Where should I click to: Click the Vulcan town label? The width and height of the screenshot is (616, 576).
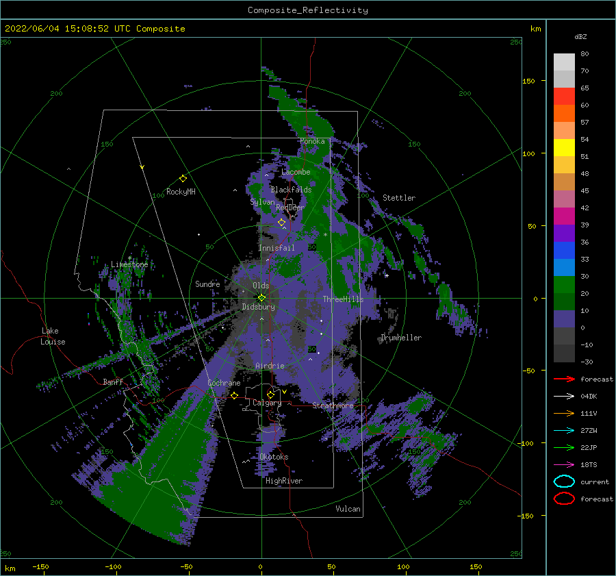(x=348, y=509)
